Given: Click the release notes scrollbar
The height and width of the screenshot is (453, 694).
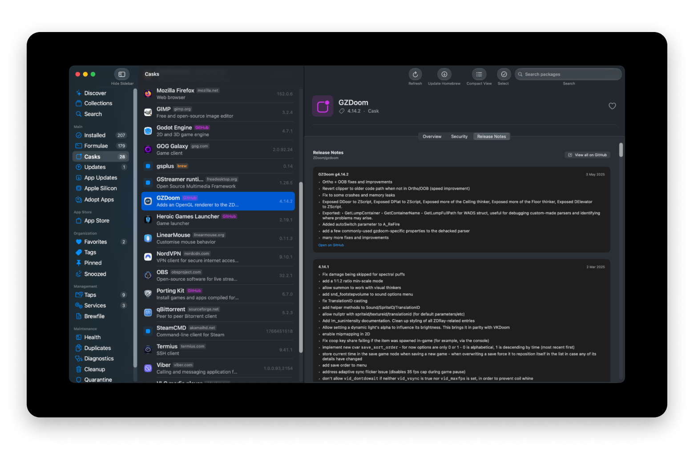Looking at the screenshot, I should 621,150.
